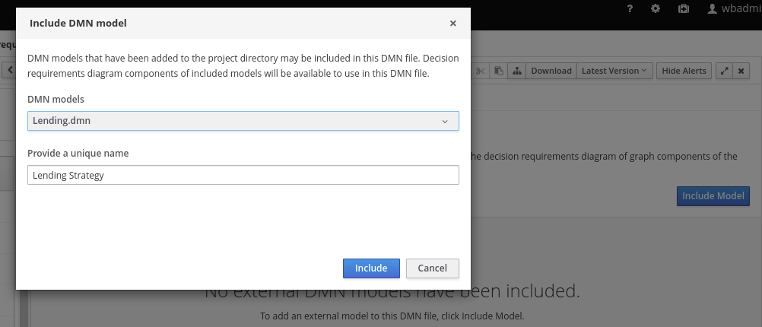This screenshot has height=327, width=762.
Task: Expand the Latest Version dropdown
Action: click(x=614, y=71)
